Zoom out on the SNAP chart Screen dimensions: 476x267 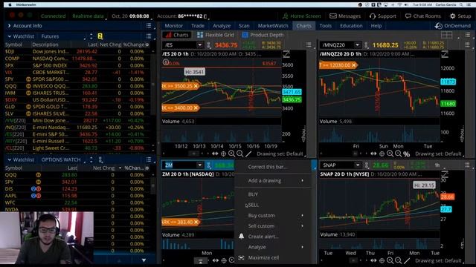click(399, 260)
